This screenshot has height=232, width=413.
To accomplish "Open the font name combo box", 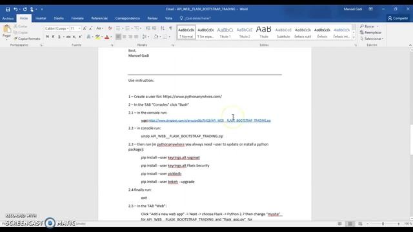I will point(57,28).
